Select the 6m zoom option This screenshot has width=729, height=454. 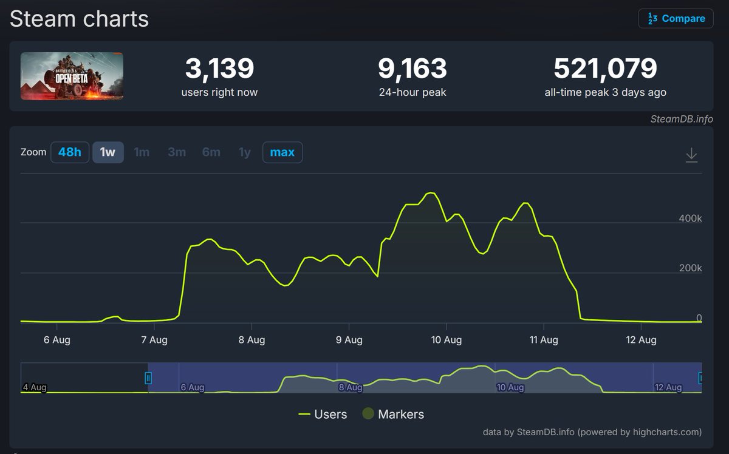point(211,152)
